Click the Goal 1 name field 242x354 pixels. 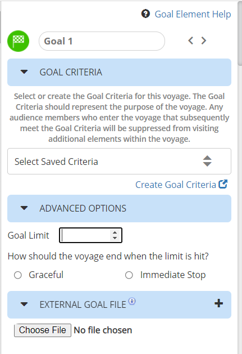coord(102,41)
